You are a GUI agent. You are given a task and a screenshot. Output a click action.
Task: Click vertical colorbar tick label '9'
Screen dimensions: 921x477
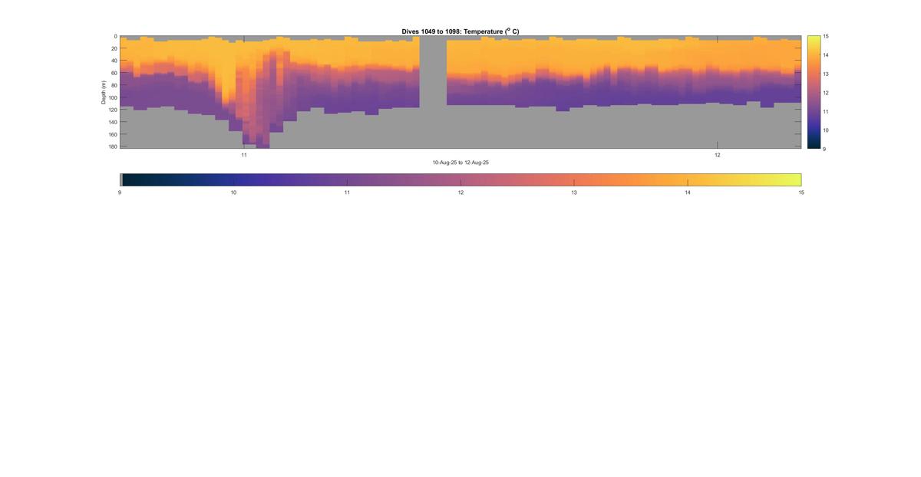click(x=824, y=149)
